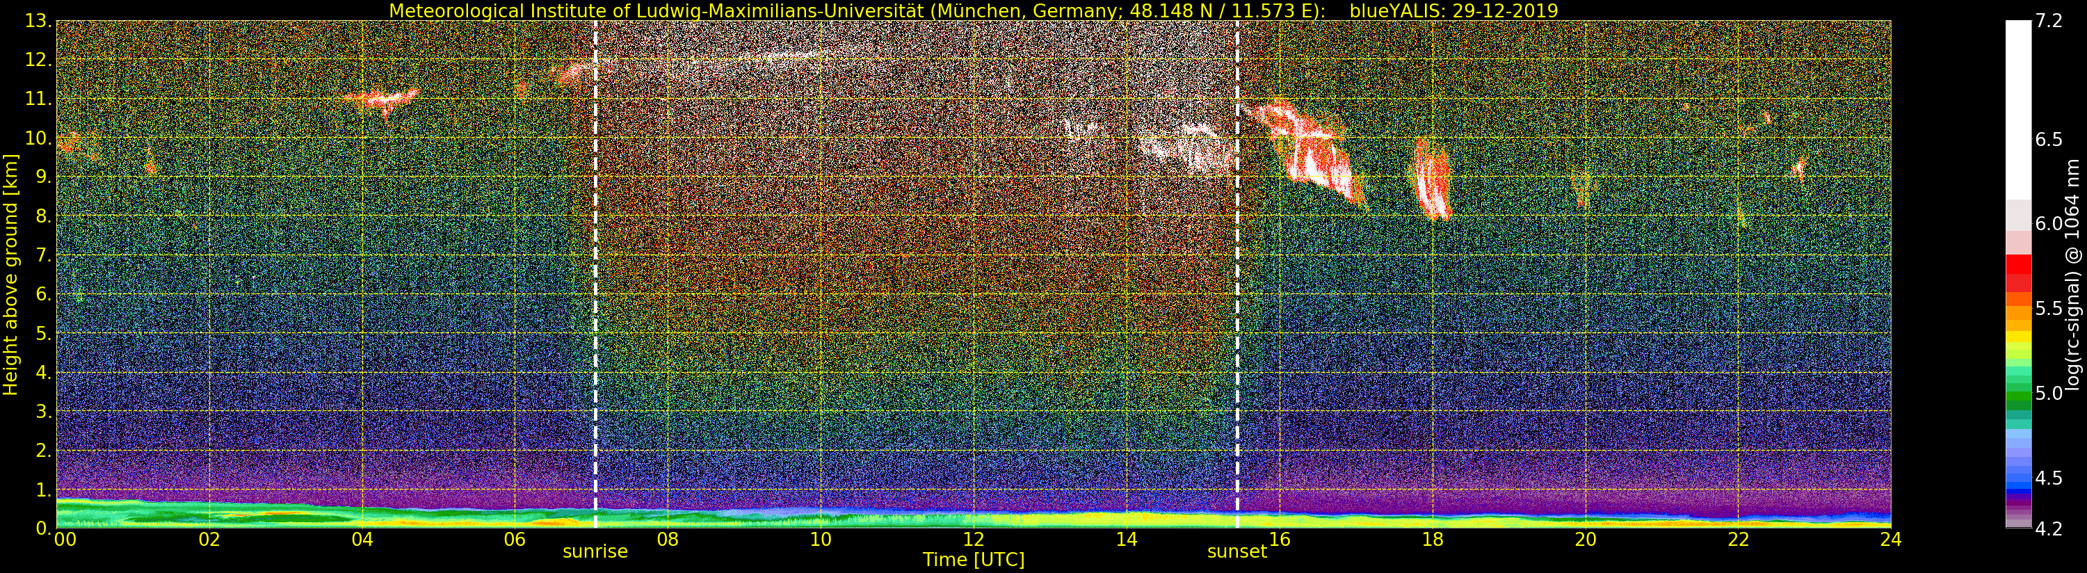Click the time axis tick label 22
The image size is (2087, 573).
1739,540
